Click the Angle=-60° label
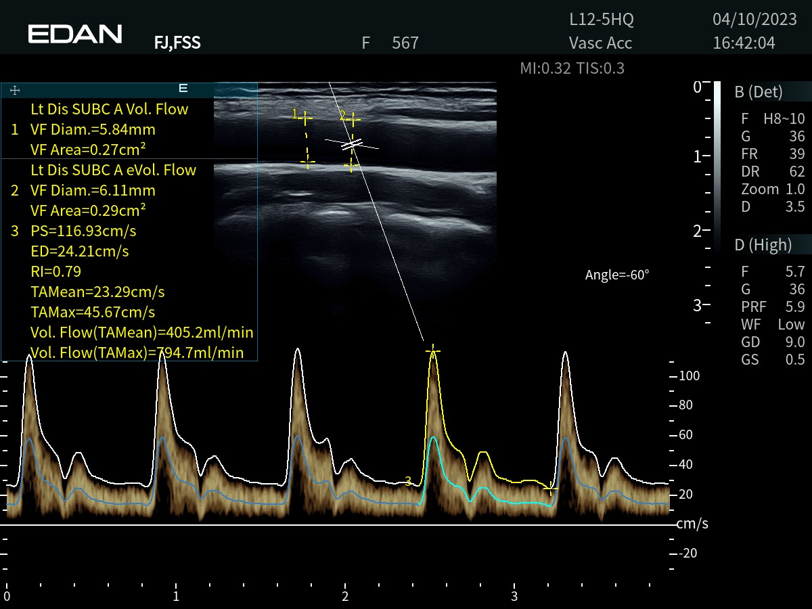Screen dimensions: 812x609 tap(616, 275)
